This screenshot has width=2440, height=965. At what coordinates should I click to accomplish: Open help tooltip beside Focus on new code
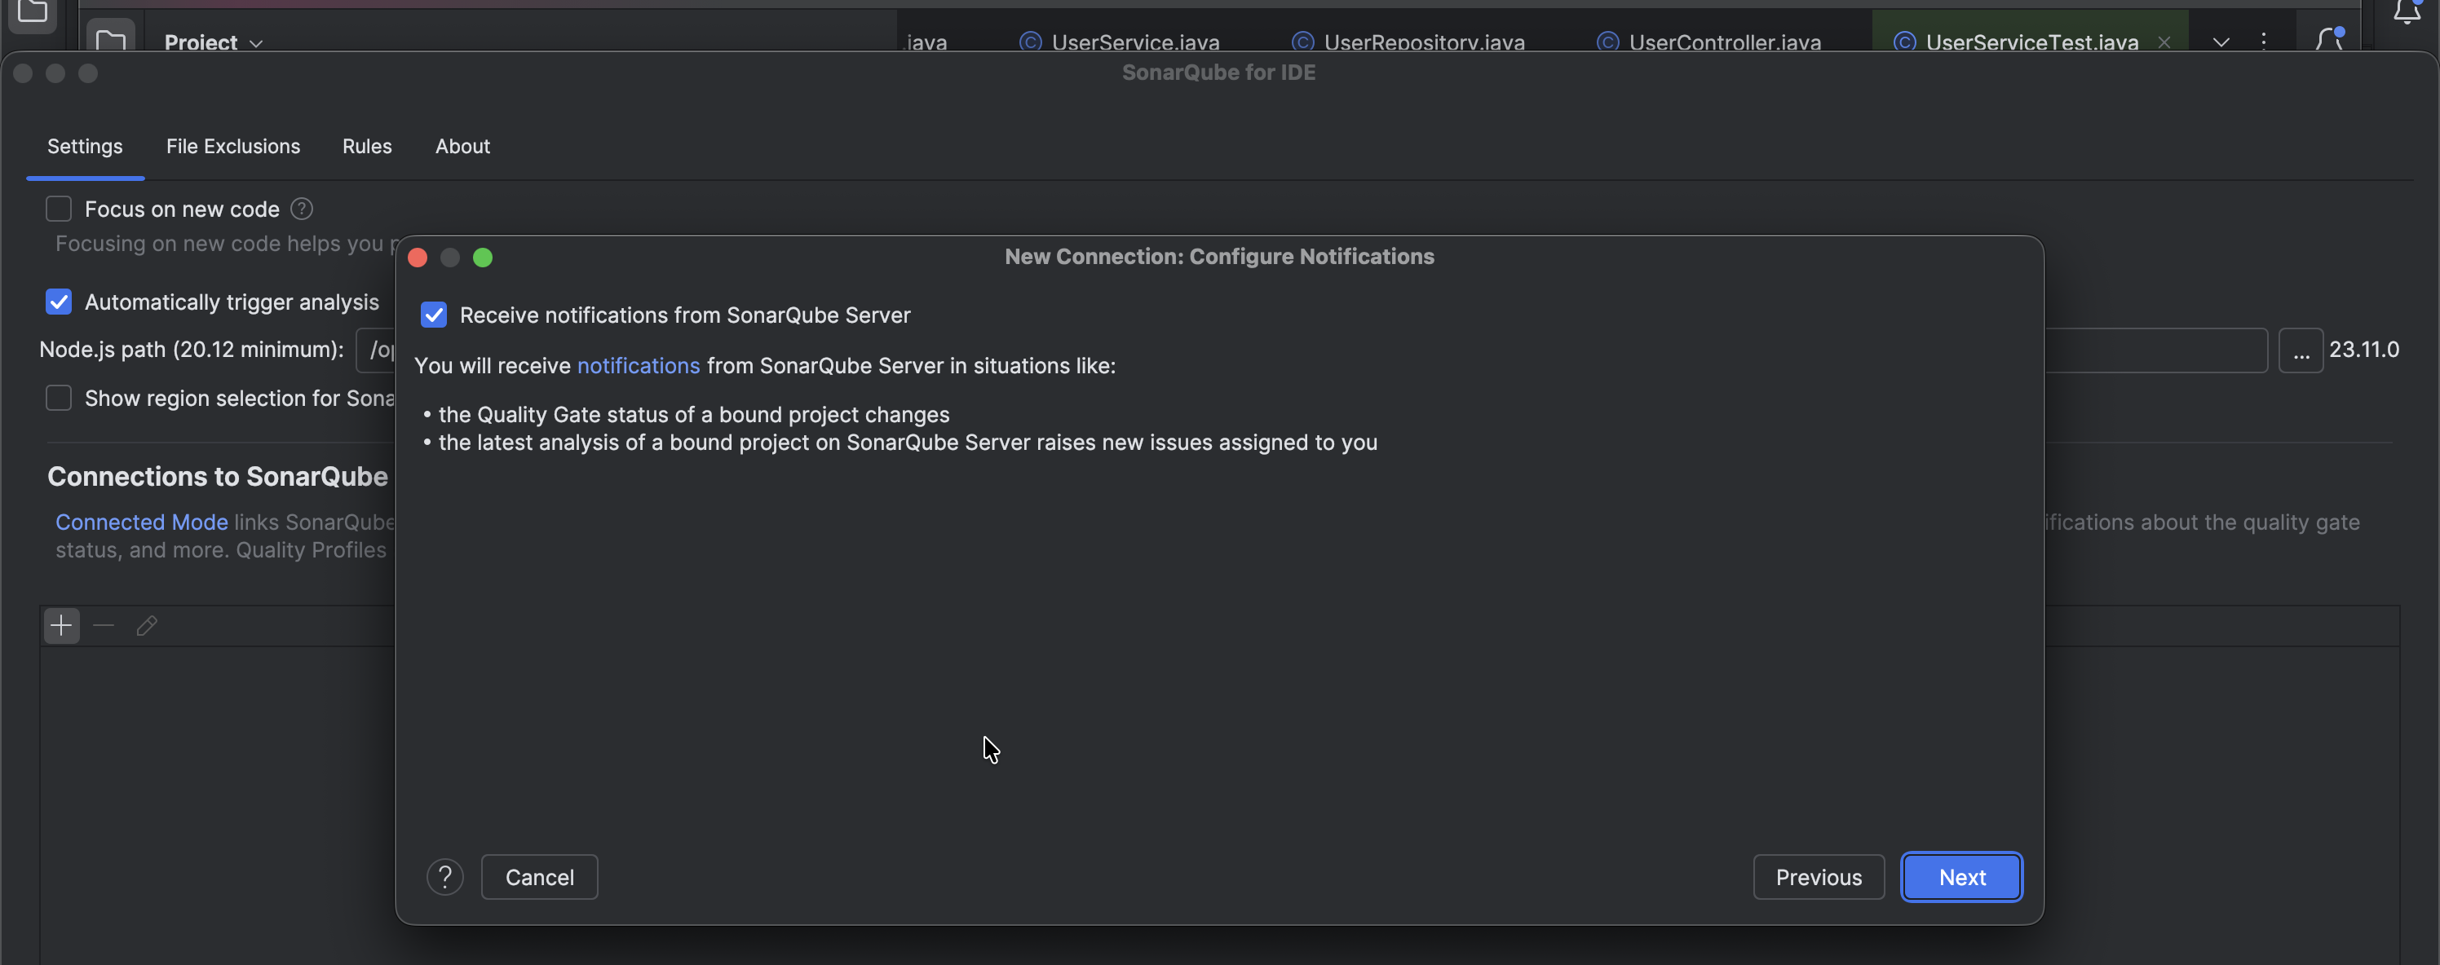coord(303,209)
